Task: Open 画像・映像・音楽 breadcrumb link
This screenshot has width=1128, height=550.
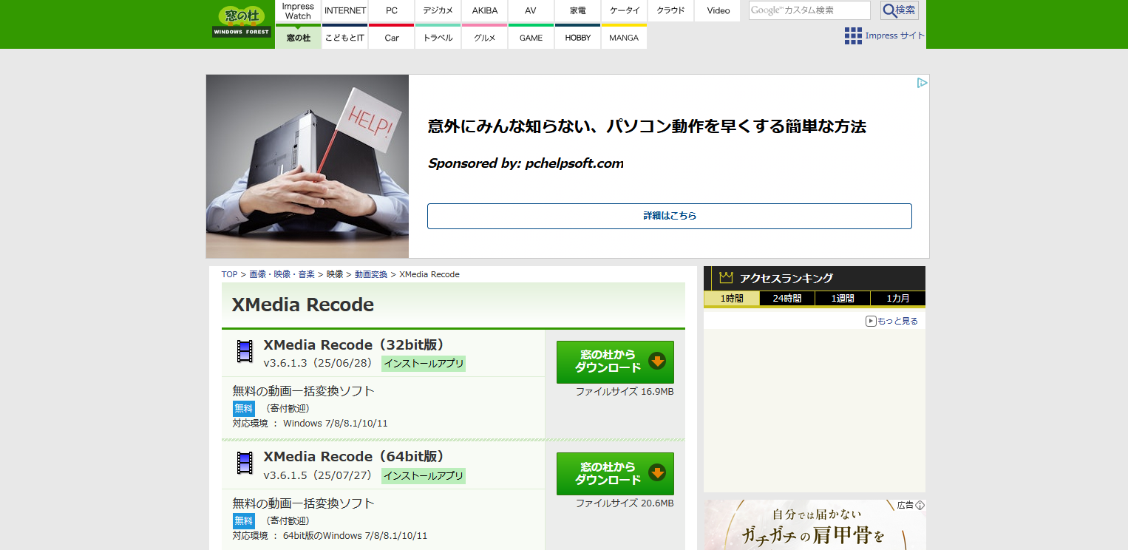Action: click(x=282, y=274)
